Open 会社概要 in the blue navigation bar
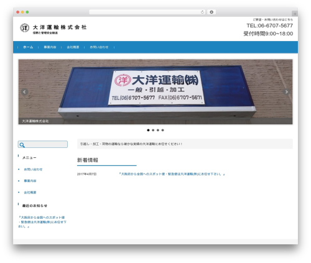 pos(73,47)
